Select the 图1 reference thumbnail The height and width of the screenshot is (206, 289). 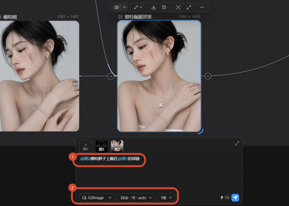pyautogui.click(x=102, y=146)
